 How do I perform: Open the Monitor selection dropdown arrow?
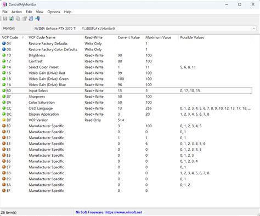(x=254, y=29)
